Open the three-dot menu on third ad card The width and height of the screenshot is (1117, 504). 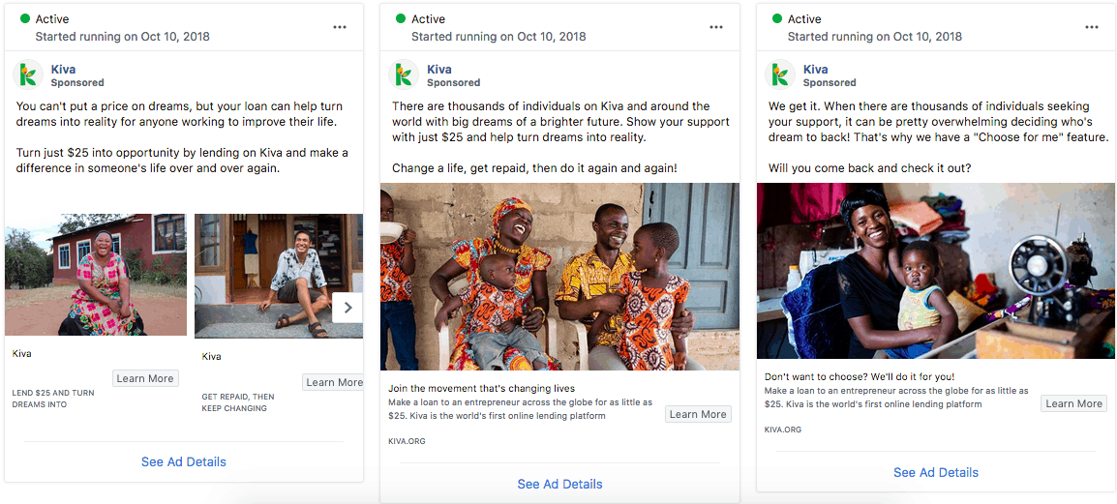[1092, 27]
